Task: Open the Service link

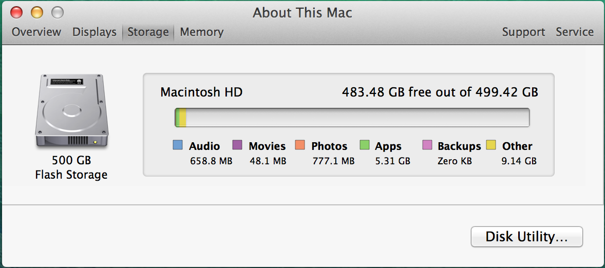Action: [575, 32]
